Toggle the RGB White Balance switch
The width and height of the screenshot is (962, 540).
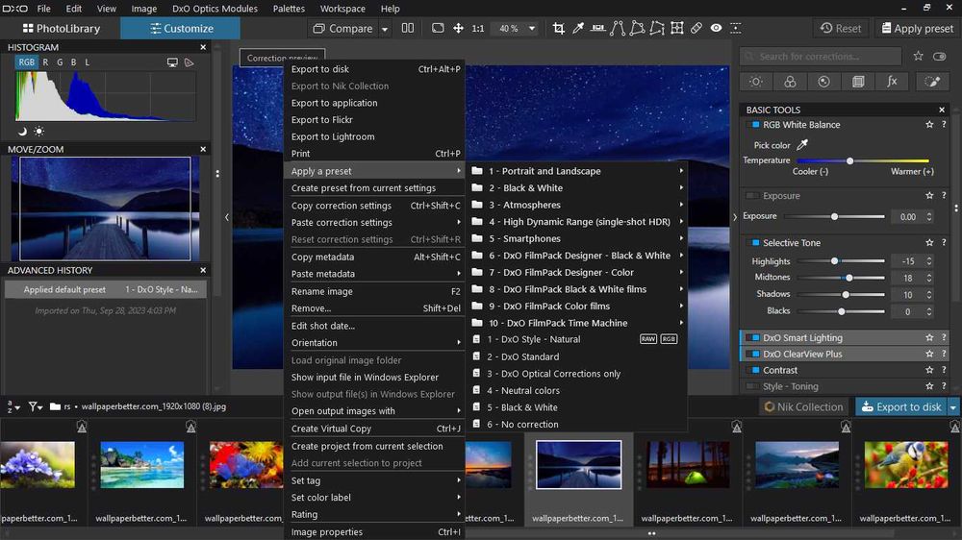752,125
